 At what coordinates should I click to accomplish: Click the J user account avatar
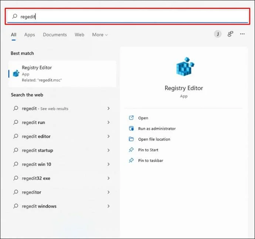tap(218, 34)
